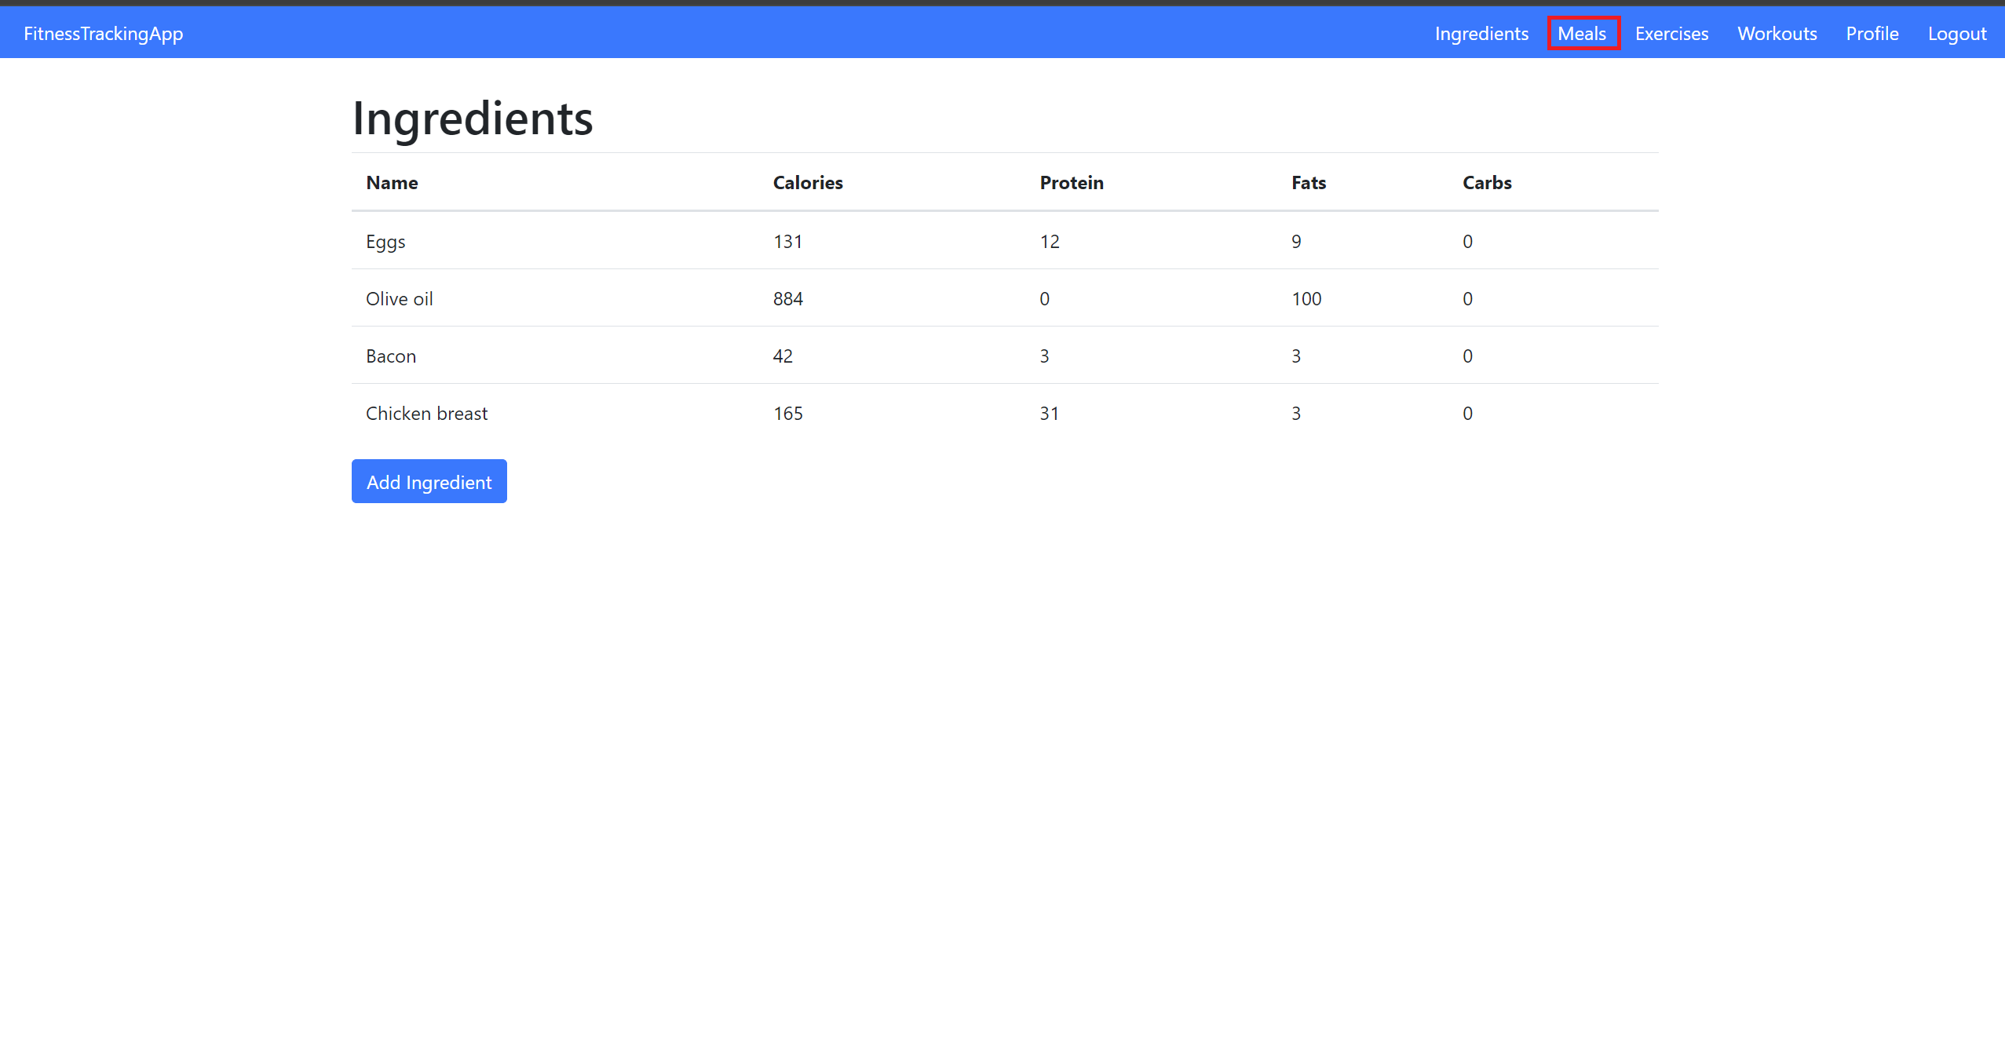The width and height of the screenshot is (2005, 1062).
Task: Click the Logout link
Action: point(1956,34)
